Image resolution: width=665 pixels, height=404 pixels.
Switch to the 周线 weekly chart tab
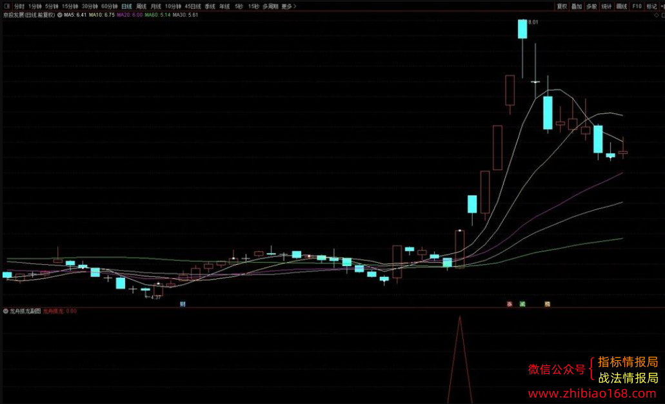tap(141, 6)
